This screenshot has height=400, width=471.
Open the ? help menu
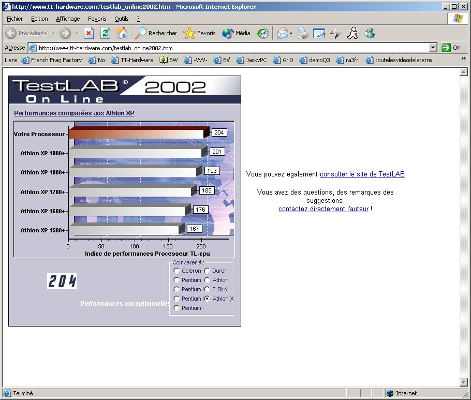pos(138,19)
